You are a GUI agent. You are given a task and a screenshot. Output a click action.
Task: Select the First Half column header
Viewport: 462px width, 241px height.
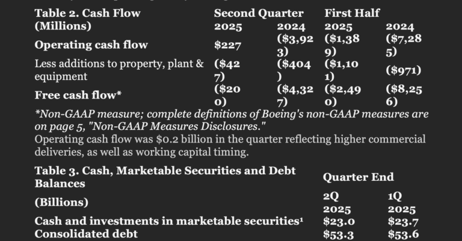pyautogui.click(x=352, y=13)
